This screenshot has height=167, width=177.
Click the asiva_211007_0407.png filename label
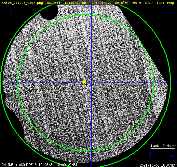tap(22, 3)
